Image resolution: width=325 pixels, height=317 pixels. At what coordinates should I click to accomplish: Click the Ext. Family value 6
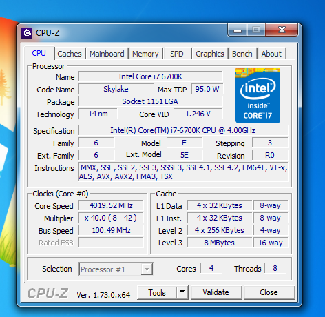tap(96, 155)
